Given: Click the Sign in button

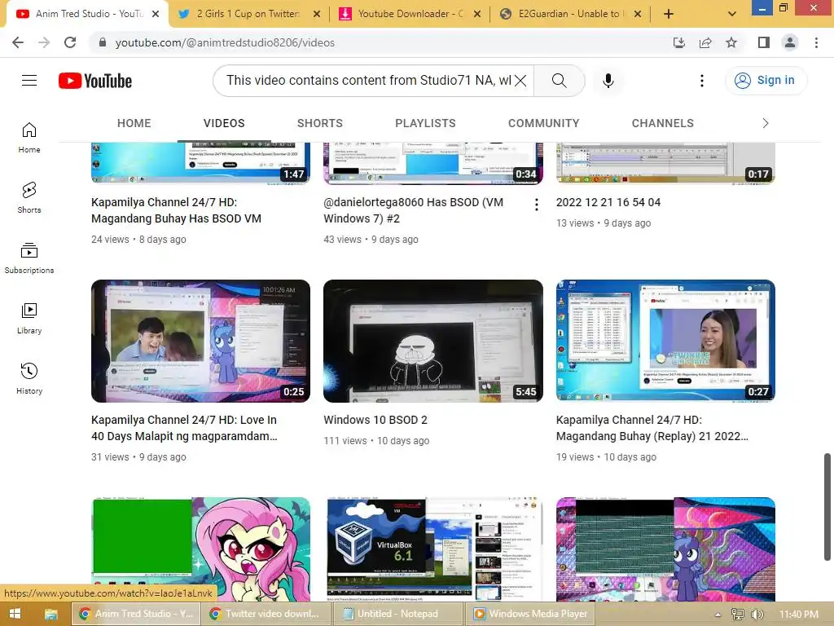Looking at the screenshot, I should pos(766,81).
